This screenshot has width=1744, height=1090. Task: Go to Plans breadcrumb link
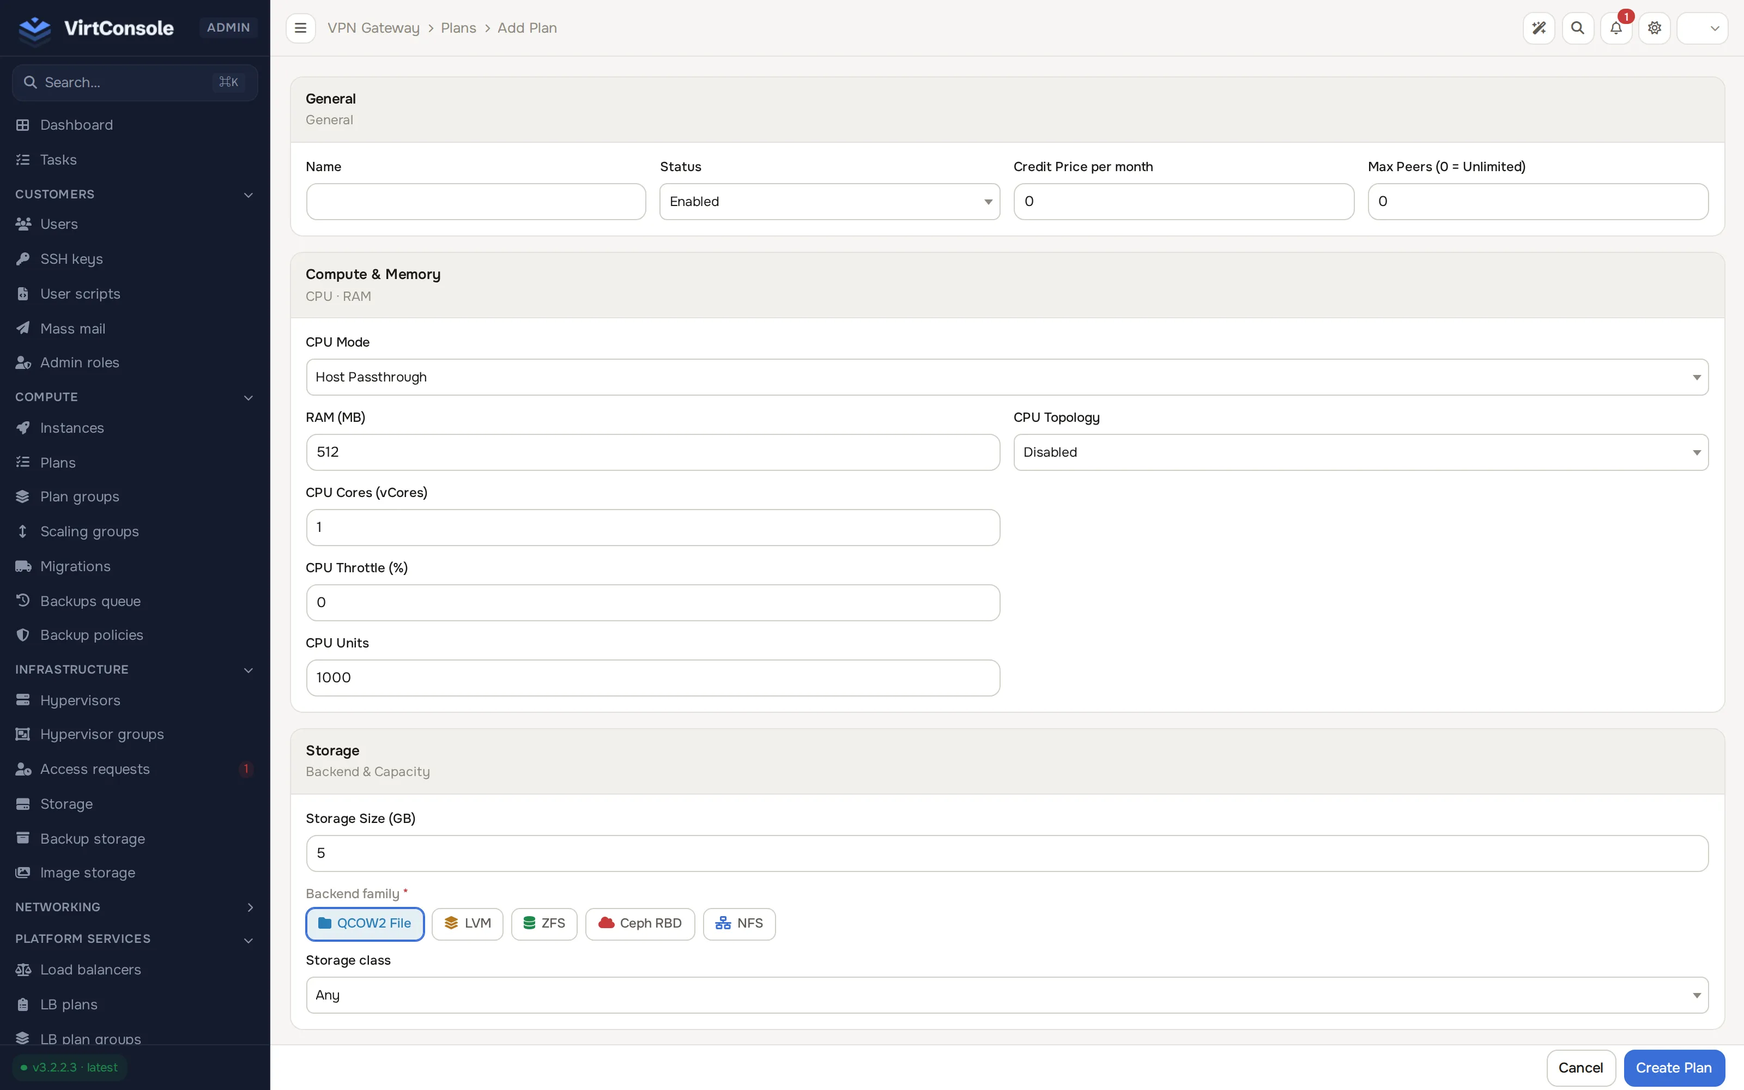pyautogui.click(x=458, y=28)
